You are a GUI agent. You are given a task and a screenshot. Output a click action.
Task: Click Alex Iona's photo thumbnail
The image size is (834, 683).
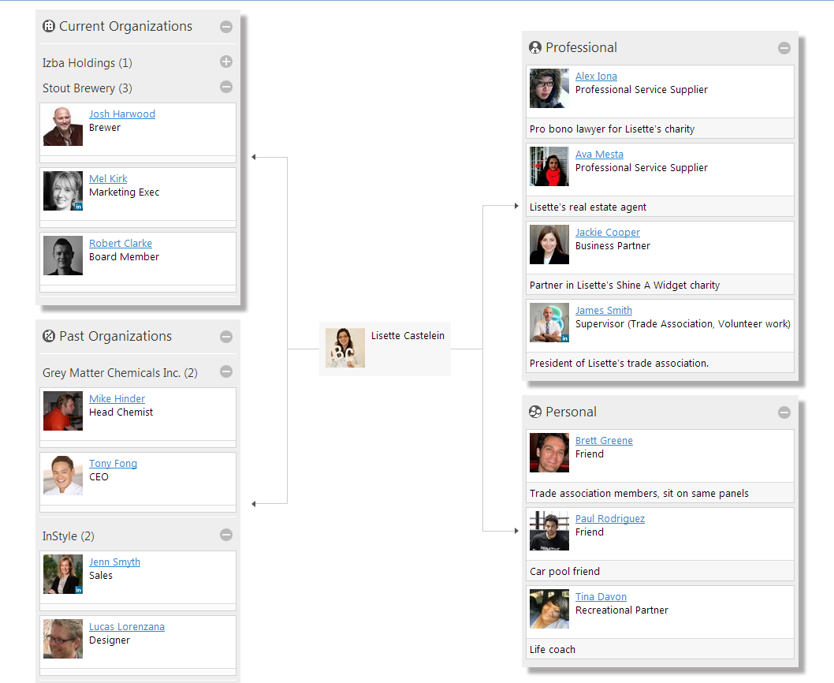(x=549, y=88)
